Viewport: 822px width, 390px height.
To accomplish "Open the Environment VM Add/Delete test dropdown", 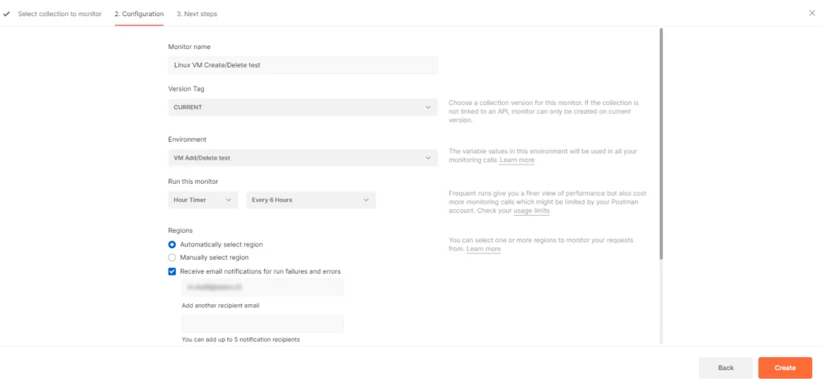I will (x=303, y=158).
